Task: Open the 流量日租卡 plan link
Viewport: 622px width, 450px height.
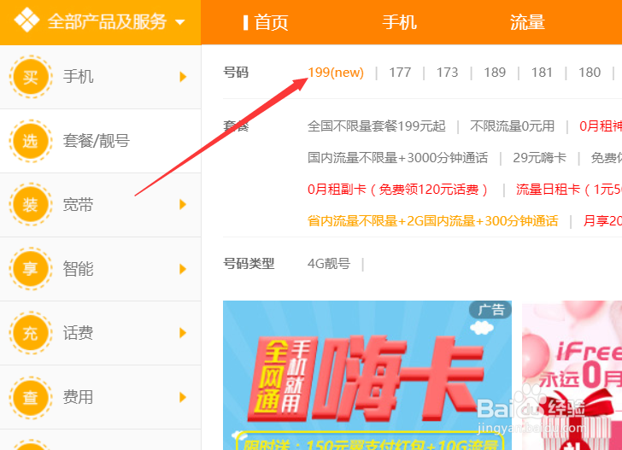Action: click(569, 190)
